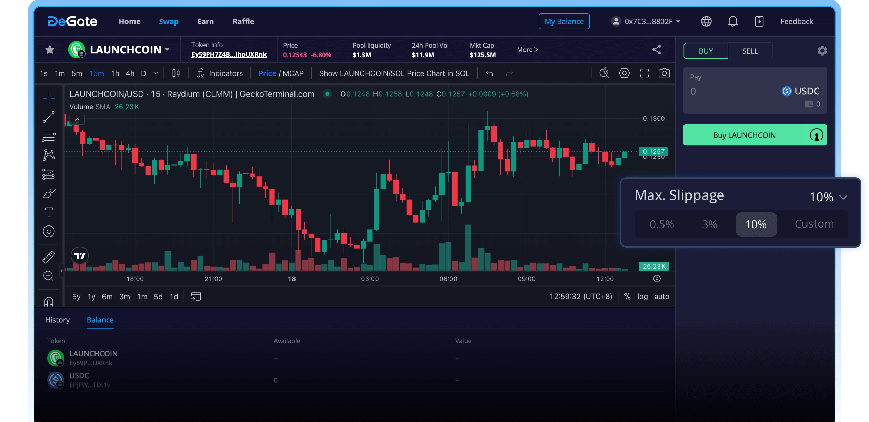Switch to History tab
869x422 pixels.
click(x=58, y=320)
